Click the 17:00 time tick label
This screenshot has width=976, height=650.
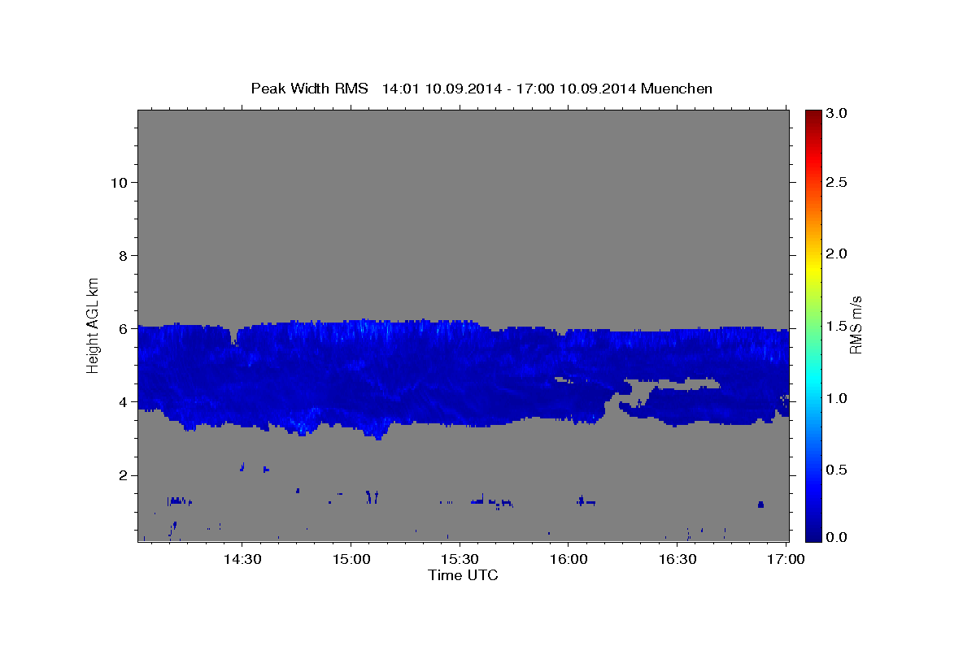point(786,560)
